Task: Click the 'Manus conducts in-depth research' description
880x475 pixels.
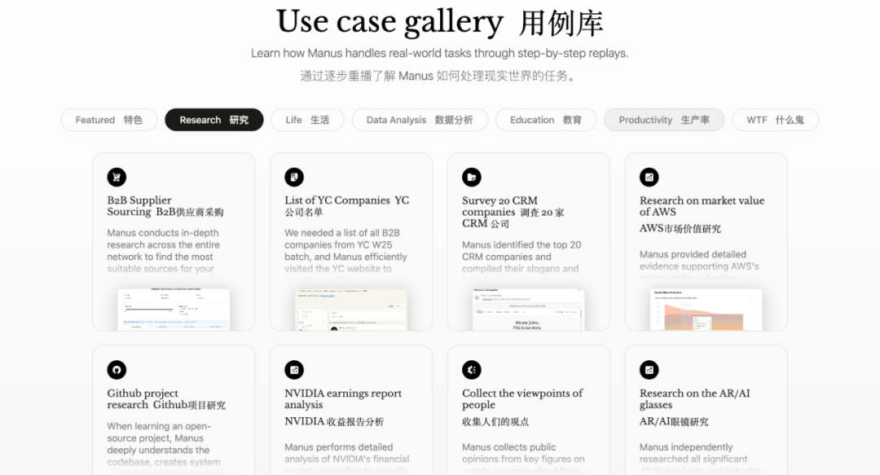Action: [x=163, y=250]
